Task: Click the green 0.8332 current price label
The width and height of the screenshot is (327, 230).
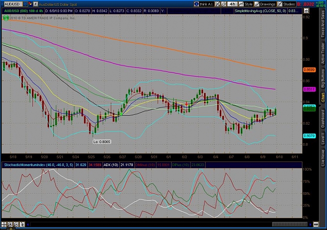Action: (x=309, y=109)
